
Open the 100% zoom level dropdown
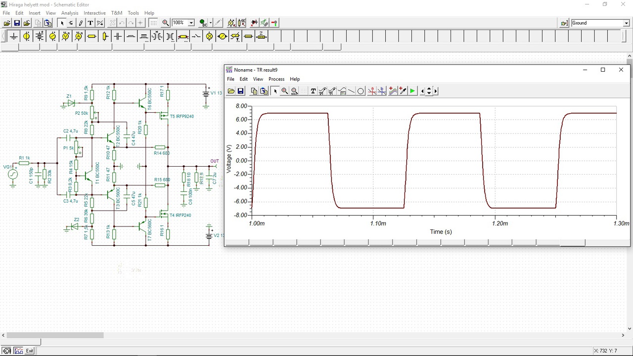(x=191, y=23)
